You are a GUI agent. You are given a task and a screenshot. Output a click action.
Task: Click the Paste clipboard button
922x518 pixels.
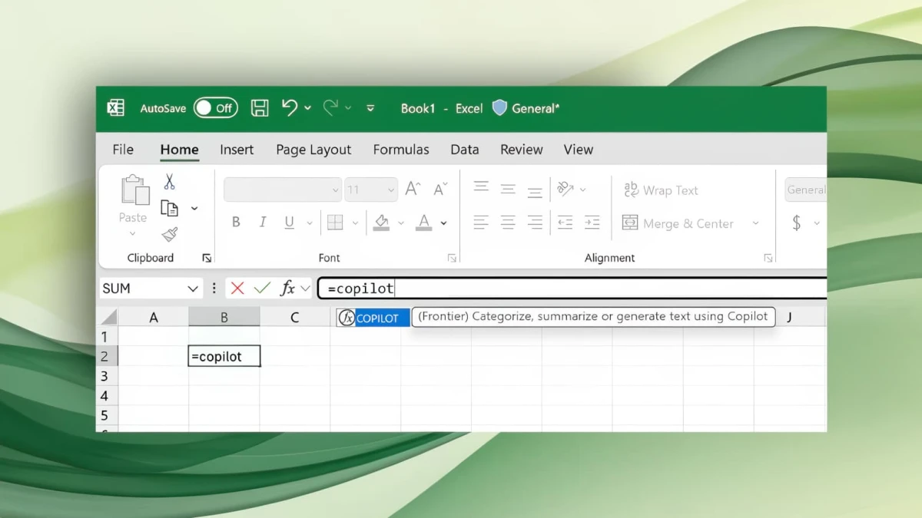(134, 198)
